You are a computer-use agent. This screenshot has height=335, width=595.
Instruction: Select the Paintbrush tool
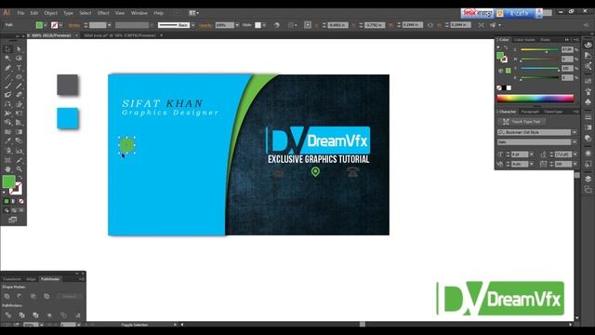pyautogui.click(x=8, y=86)
